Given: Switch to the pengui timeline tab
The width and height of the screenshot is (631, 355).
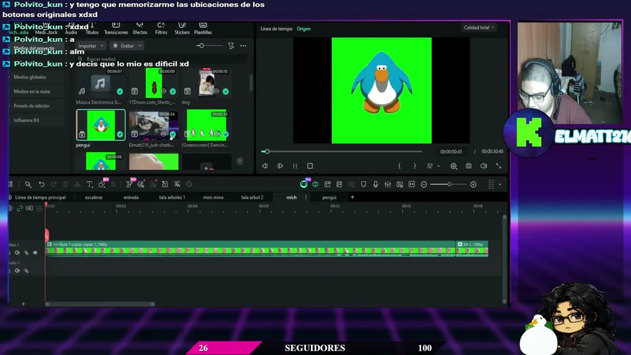Looking at the screenshot, I should click(x=329, y=198).
